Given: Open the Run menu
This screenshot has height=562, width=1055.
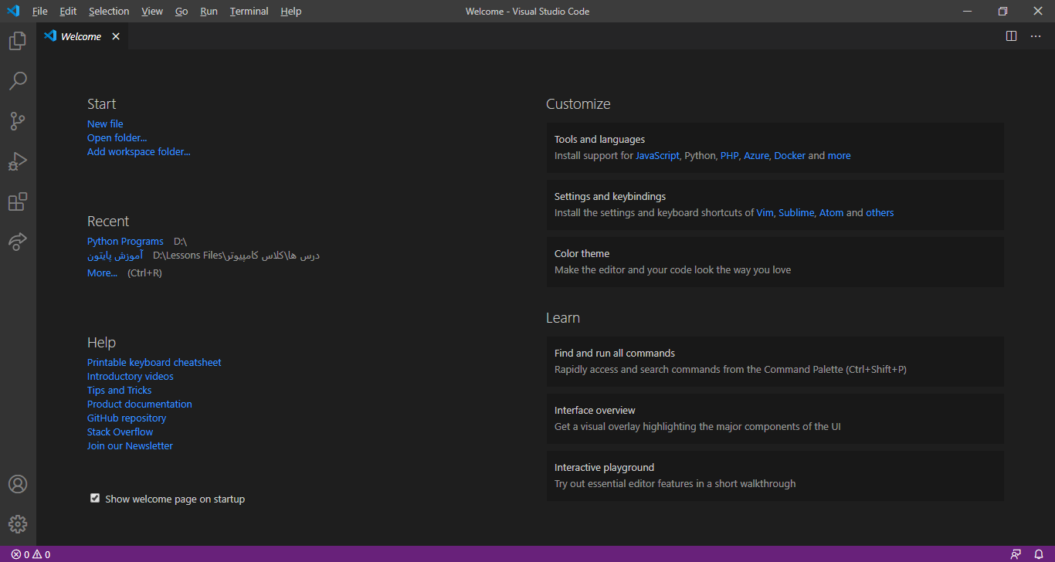Looking at the screenshot, I should [x=209, y=11].
